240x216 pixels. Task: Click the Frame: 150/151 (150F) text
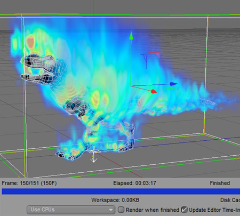[x=29, y=183]
